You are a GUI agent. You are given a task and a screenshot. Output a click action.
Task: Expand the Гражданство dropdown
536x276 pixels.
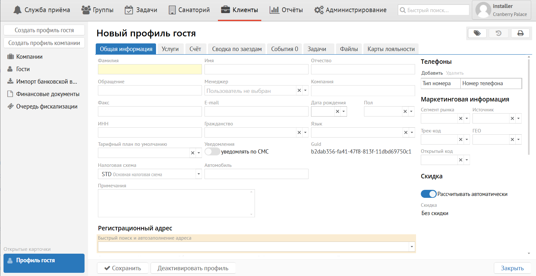[x=305, y=132]
